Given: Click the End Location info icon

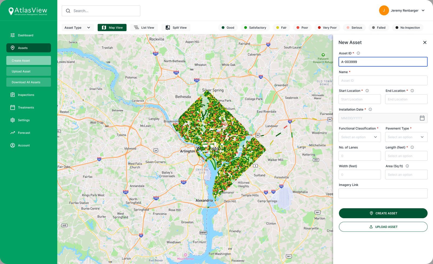Looking at the screenshot, I should (412, 91).
